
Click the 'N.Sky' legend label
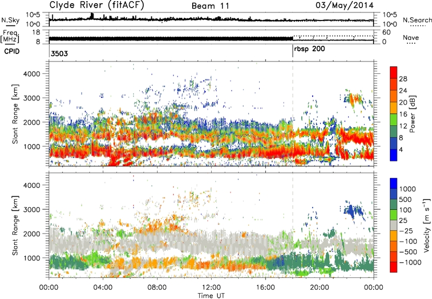10,20
